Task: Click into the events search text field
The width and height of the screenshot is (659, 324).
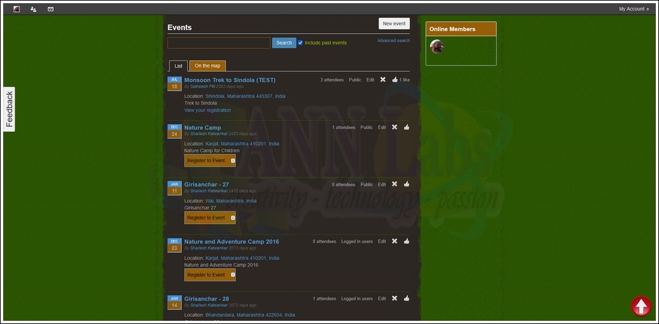Action: [219, 43]
